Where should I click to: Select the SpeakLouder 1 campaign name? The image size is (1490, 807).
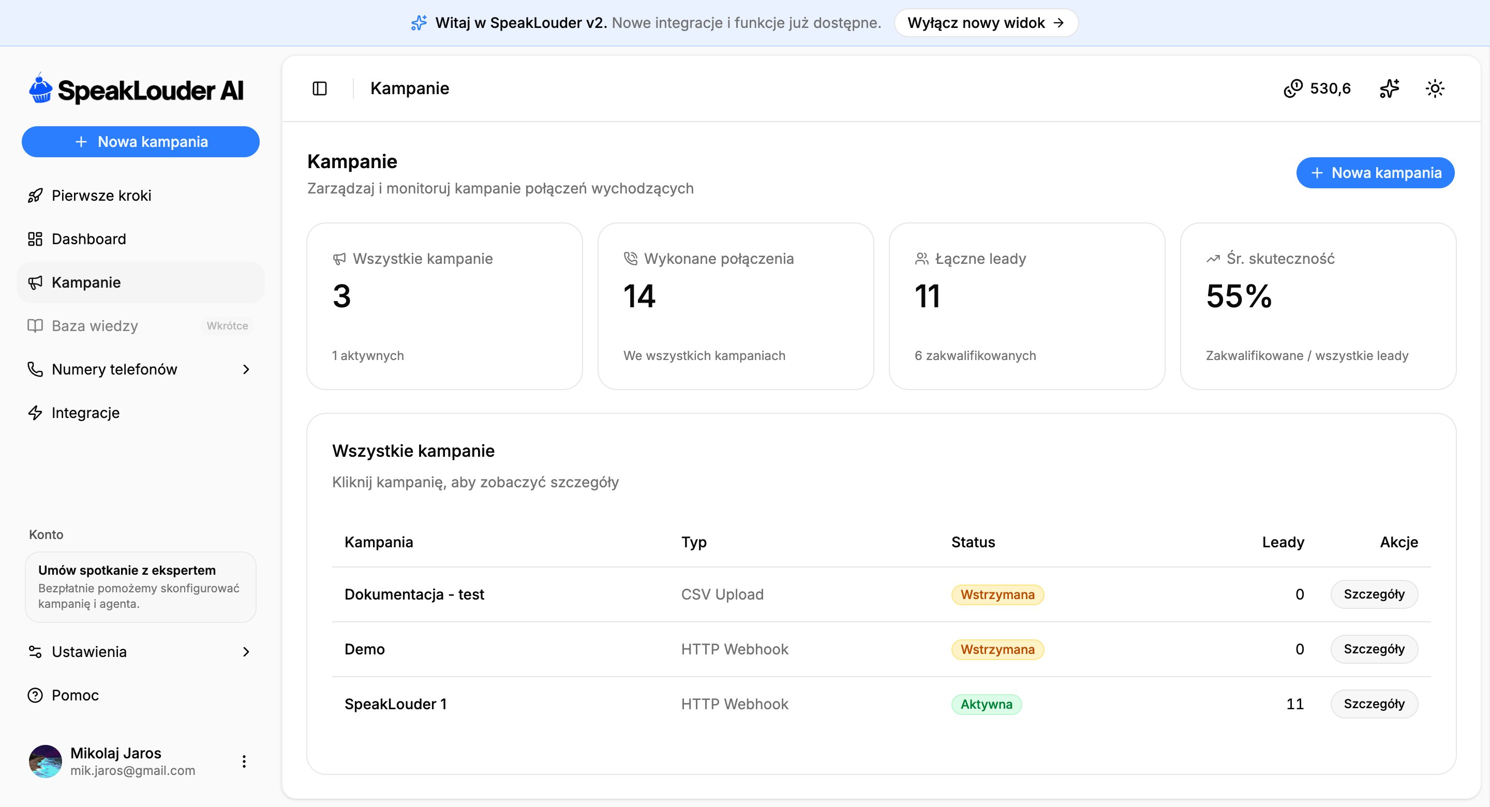point(396,704)
